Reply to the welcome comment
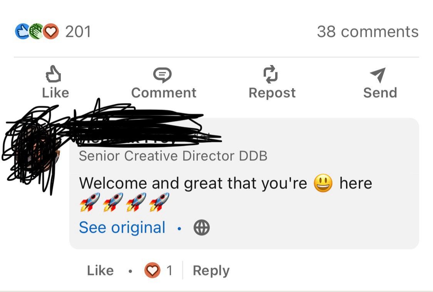433x292 pixels. 211,271
